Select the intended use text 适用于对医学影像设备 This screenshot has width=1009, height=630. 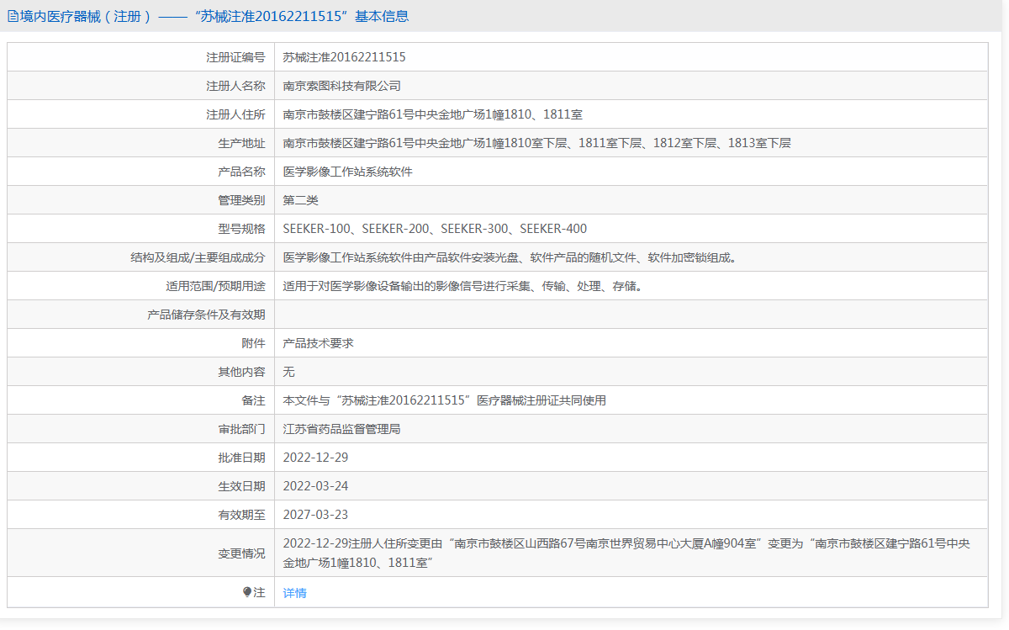click(463, 286)
